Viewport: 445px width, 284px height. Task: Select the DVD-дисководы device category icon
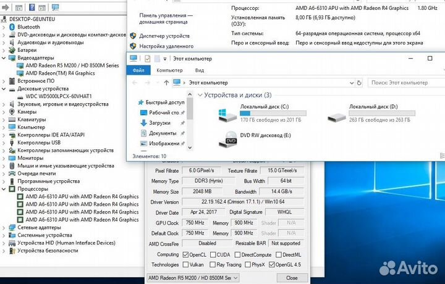(x=12, y=35)
